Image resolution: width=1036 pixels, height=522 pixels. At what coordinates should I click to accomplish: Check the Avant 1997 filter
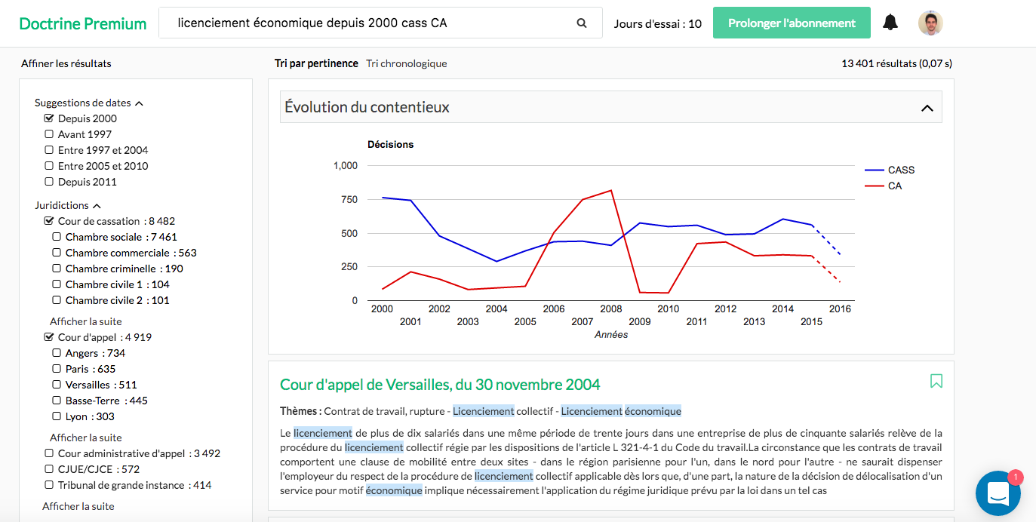pos(49,134)
